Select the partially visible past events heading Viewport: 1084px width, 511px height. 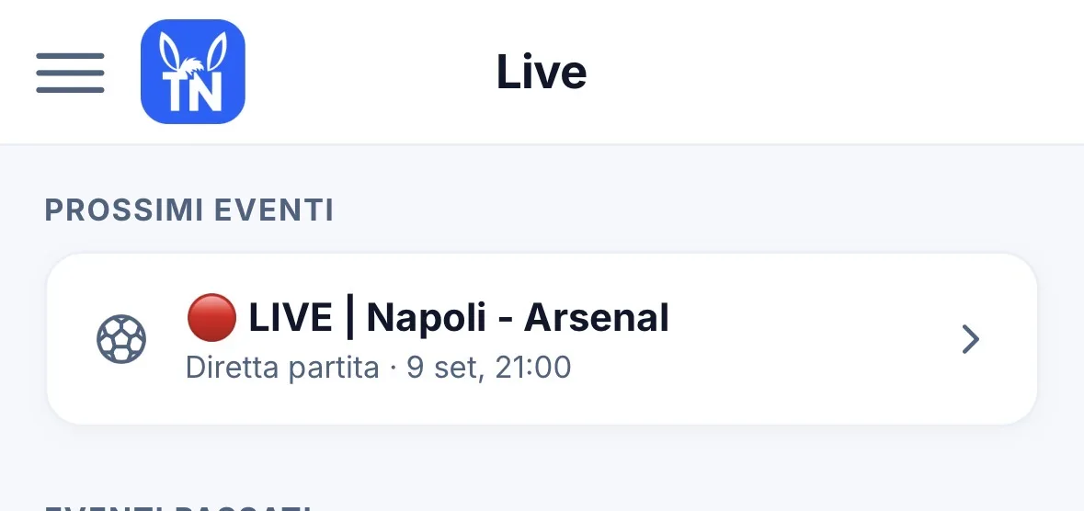(178, 506)
